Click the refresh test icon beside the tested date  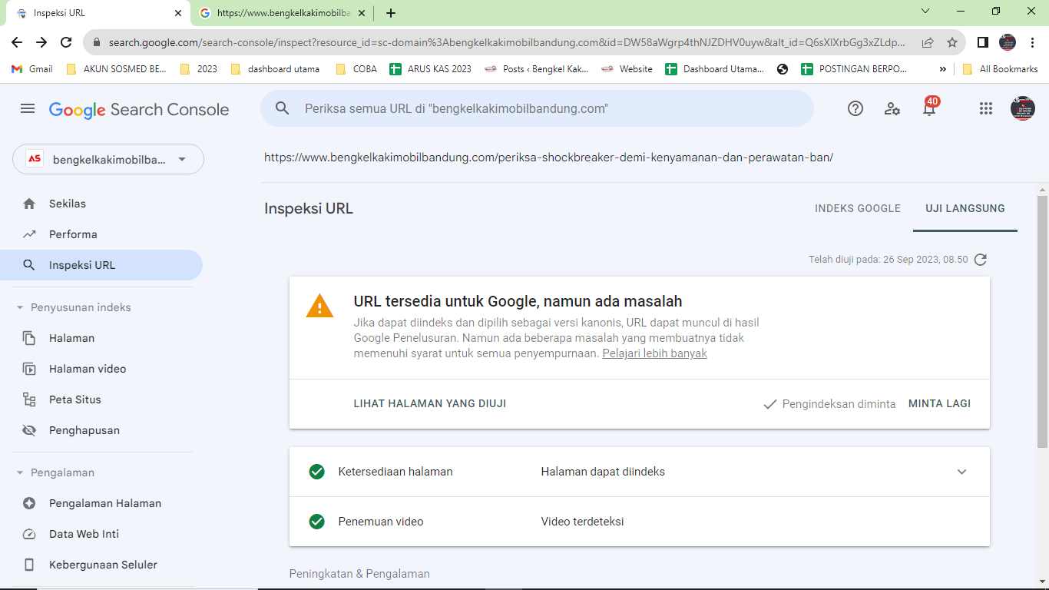[x=980, y=260]
